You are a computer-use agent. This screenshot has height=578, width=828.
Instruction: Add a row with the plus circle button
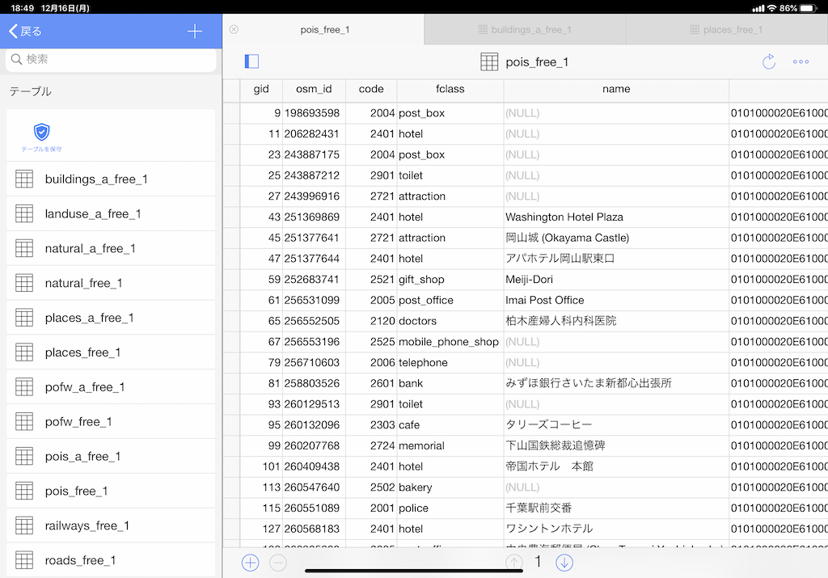[251, 563]
